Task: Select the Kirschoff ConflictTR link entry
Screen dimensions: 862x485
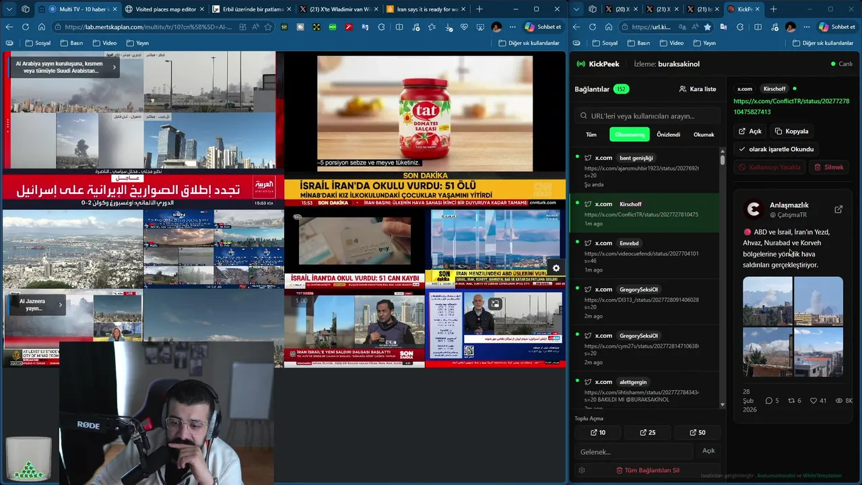Action: (645, 214)
